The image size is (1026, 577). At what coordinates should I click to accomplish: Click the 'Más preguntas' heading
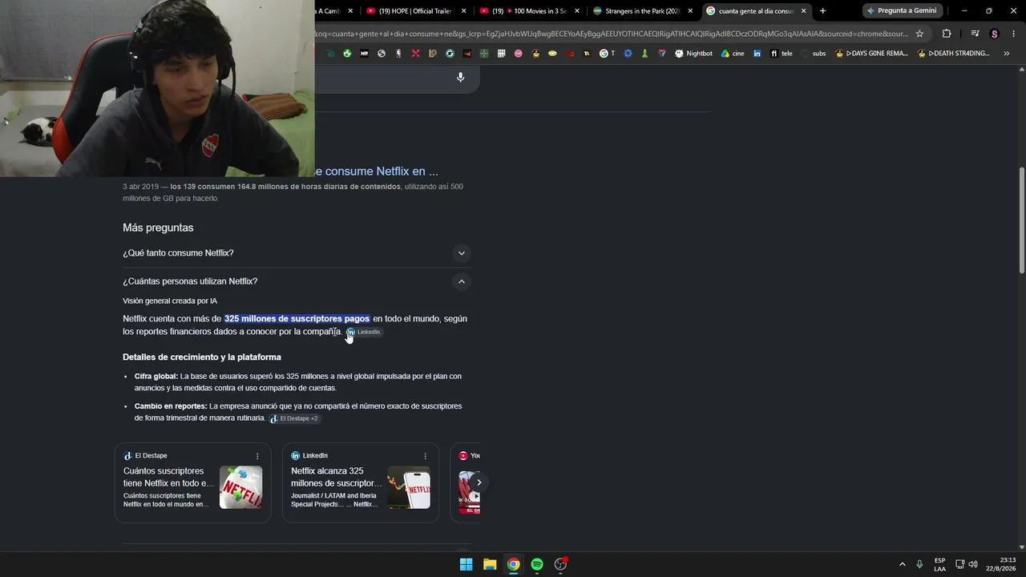point(158,228)
